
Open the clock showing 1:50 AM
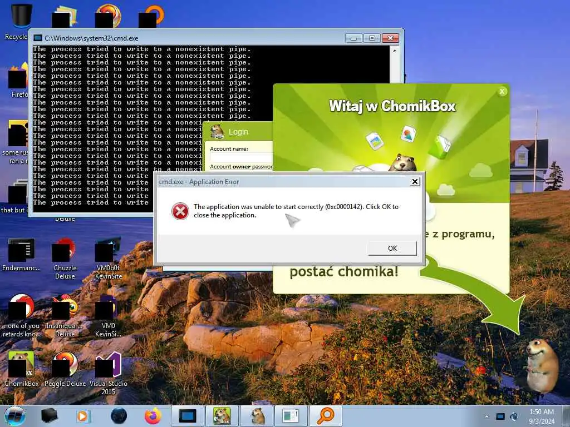click(542, 416)
